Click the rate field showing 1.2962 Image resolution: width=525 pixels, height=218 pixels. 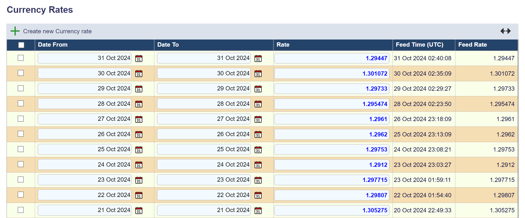coord(332,134)
